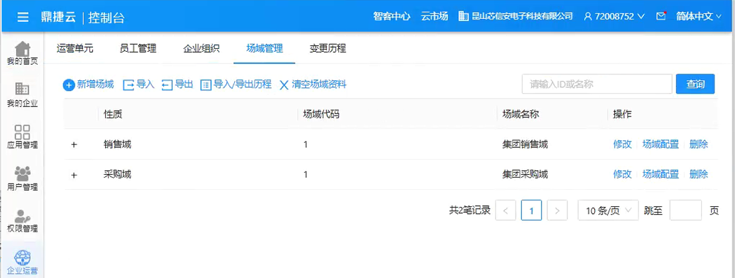Click 场域配置 link for 集团销售域
Screen dimensions: 735x278
click(660, 144)
